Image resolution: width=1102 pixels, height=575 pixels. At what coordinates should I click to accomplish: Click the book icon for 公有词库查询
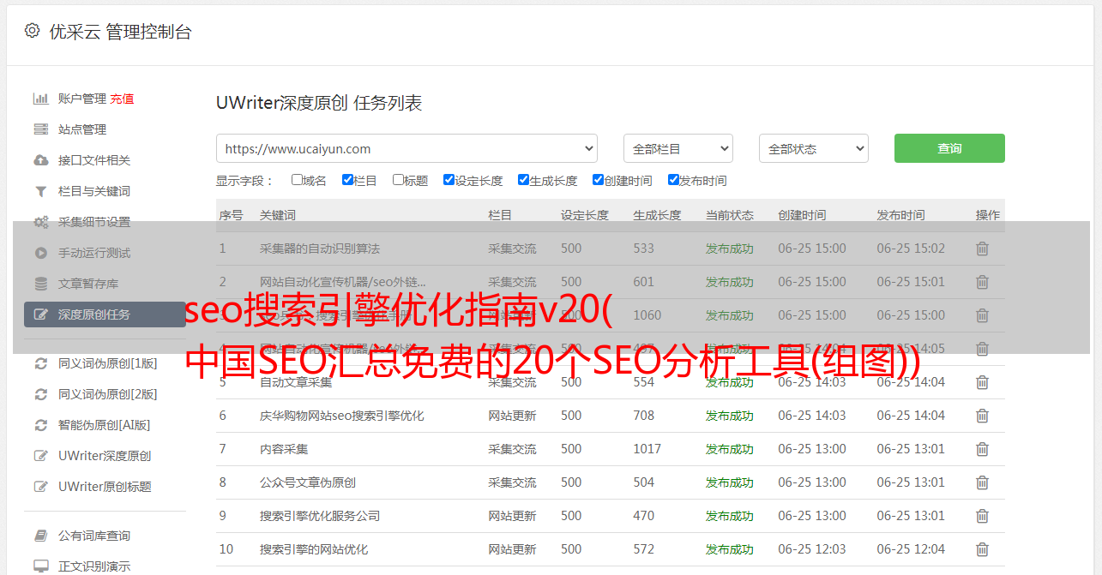40,536
